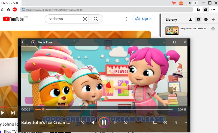218x133 pixels.
Task: Click the 0:00:26 elapsed time label
Action: tap(26, 109)
